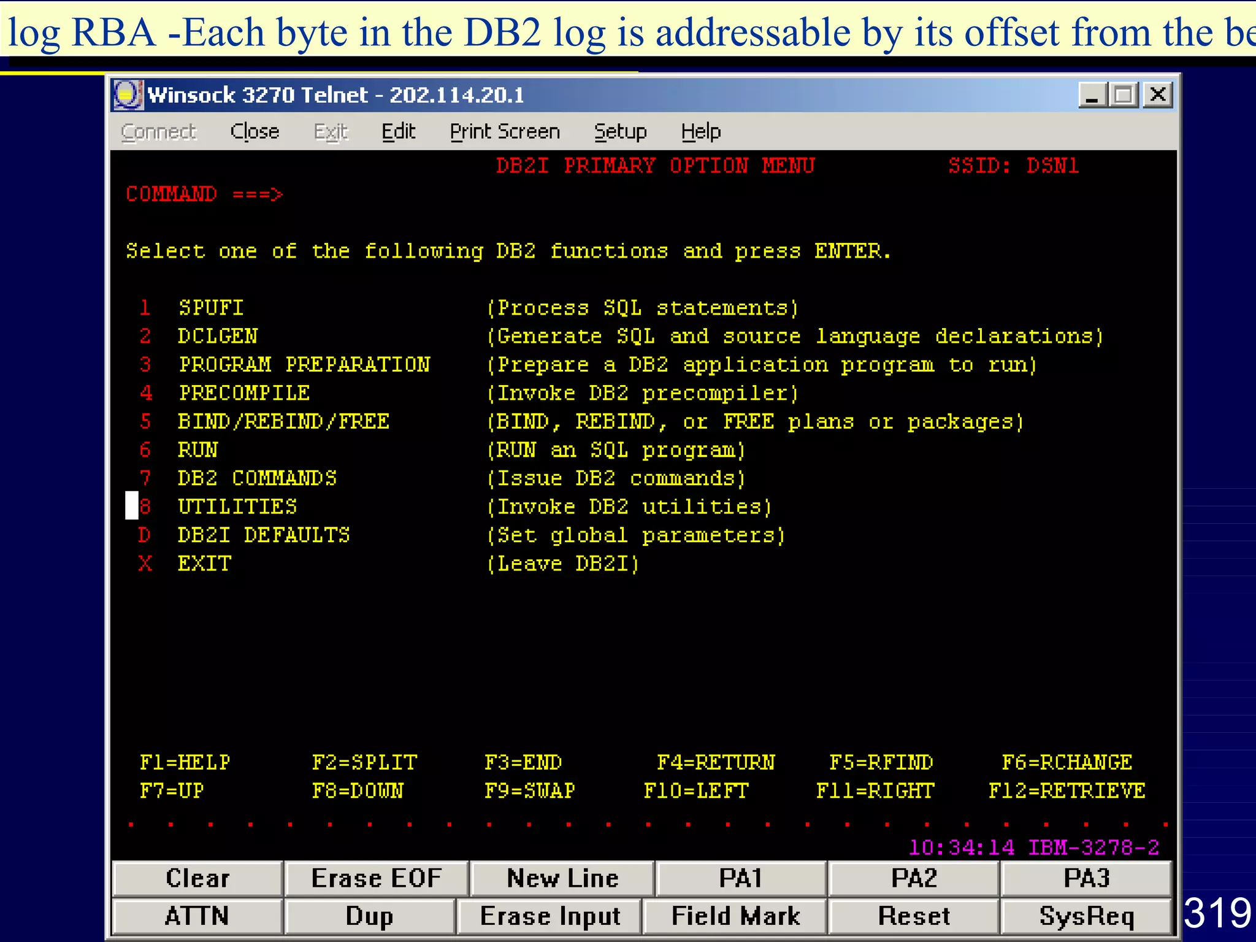This screenshot has width=1256, height=942.
Task: Close the Winsock 3270 Telnet window
Action: point(1157,95)
